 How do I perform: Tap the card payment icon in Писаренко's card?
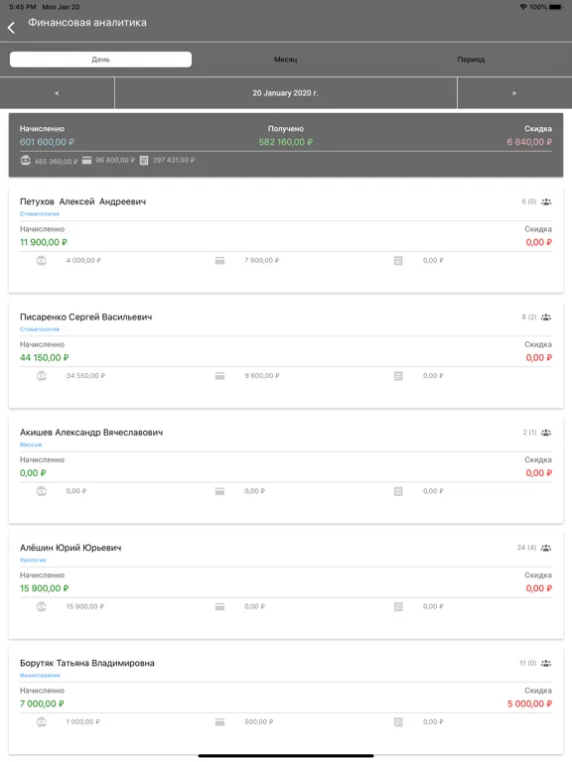tap(219, 376)
